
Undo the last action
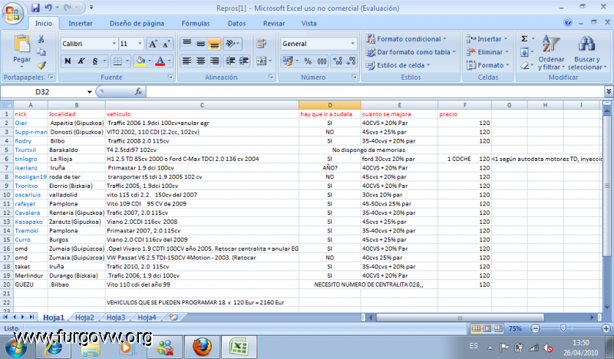[48, 8]
